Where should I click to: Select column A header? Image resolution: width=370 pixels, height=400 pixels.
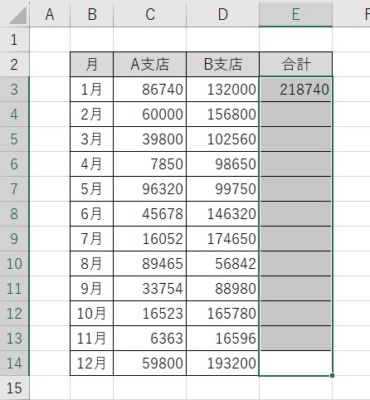coord(50,14)
